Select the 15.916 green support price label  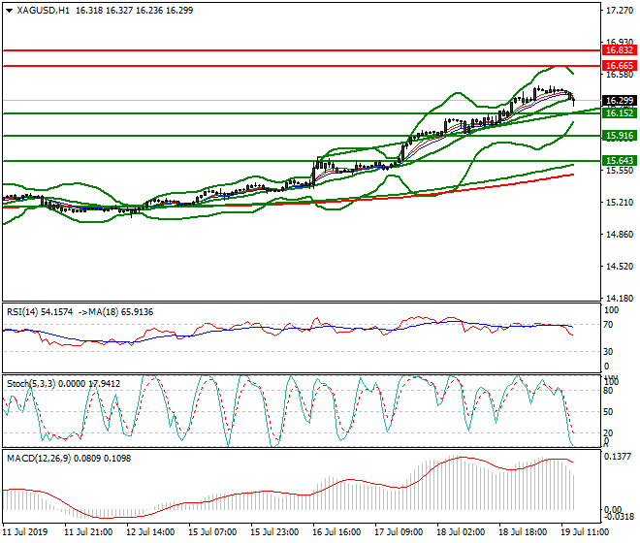pos(620,136)
